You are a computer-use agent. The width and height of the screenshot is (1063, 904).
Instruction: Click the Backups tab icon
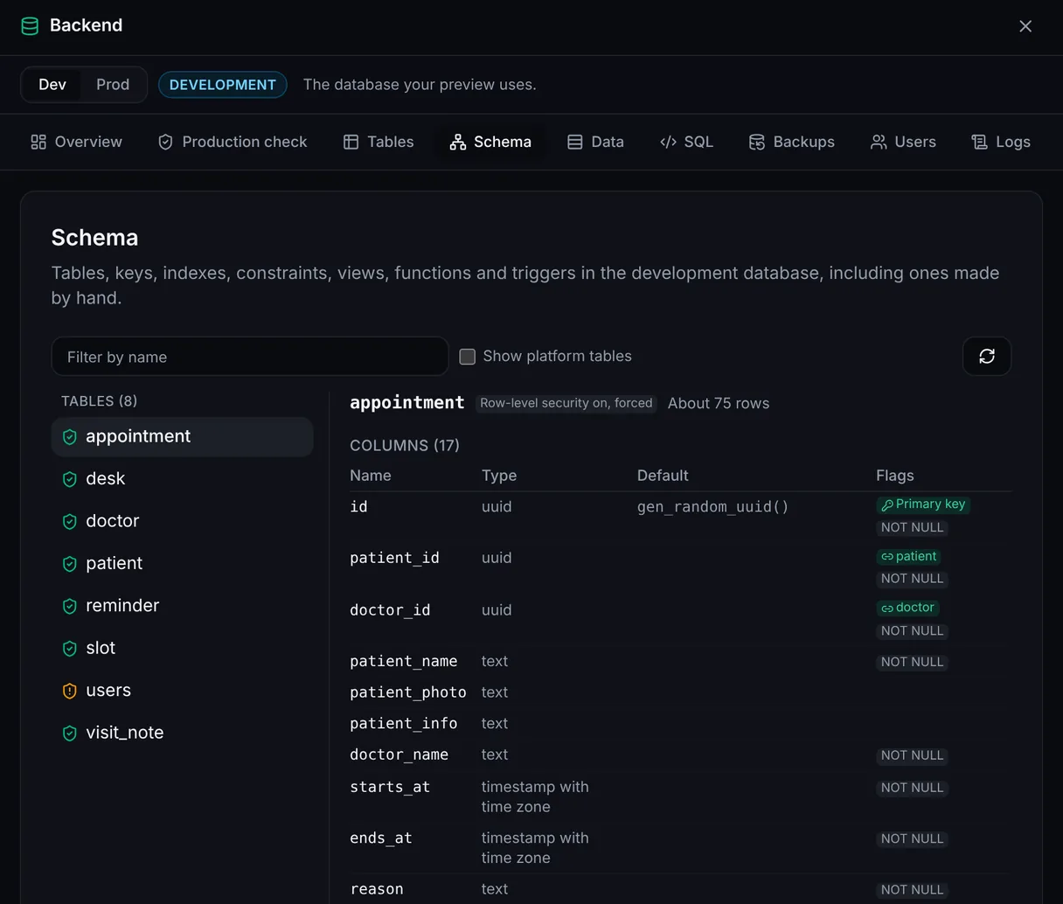coord(757,142)
